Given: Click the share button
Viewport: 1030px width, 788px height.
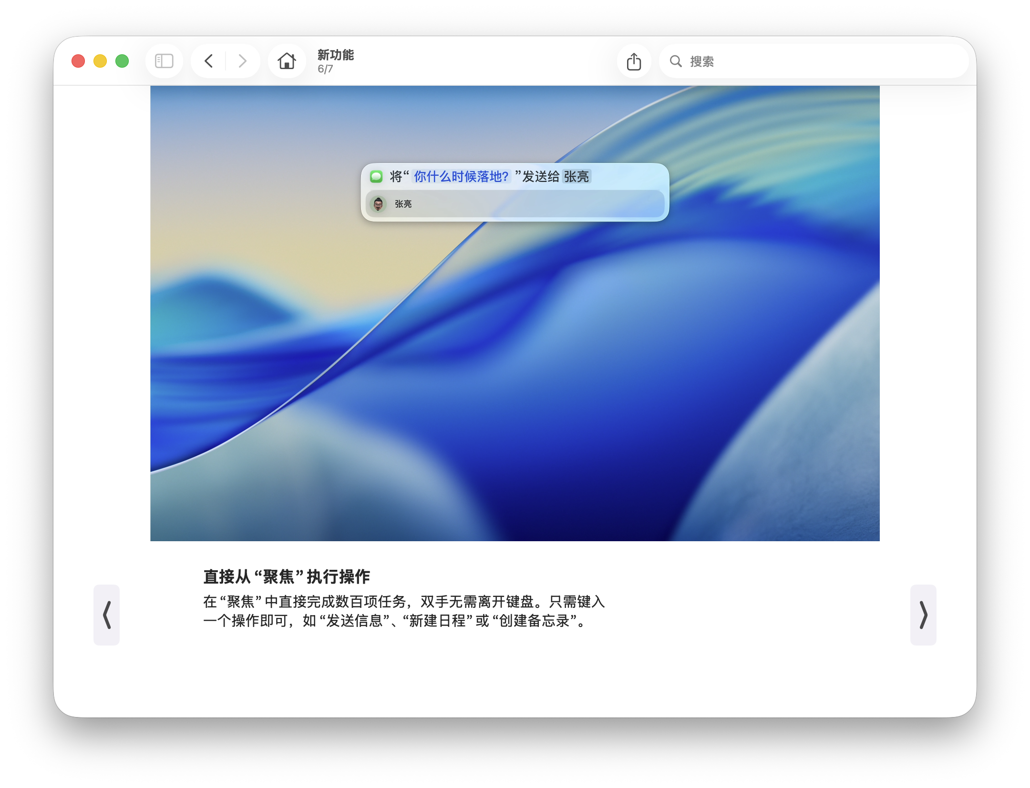Looking at the screenshot, I should tap(634, 61).
